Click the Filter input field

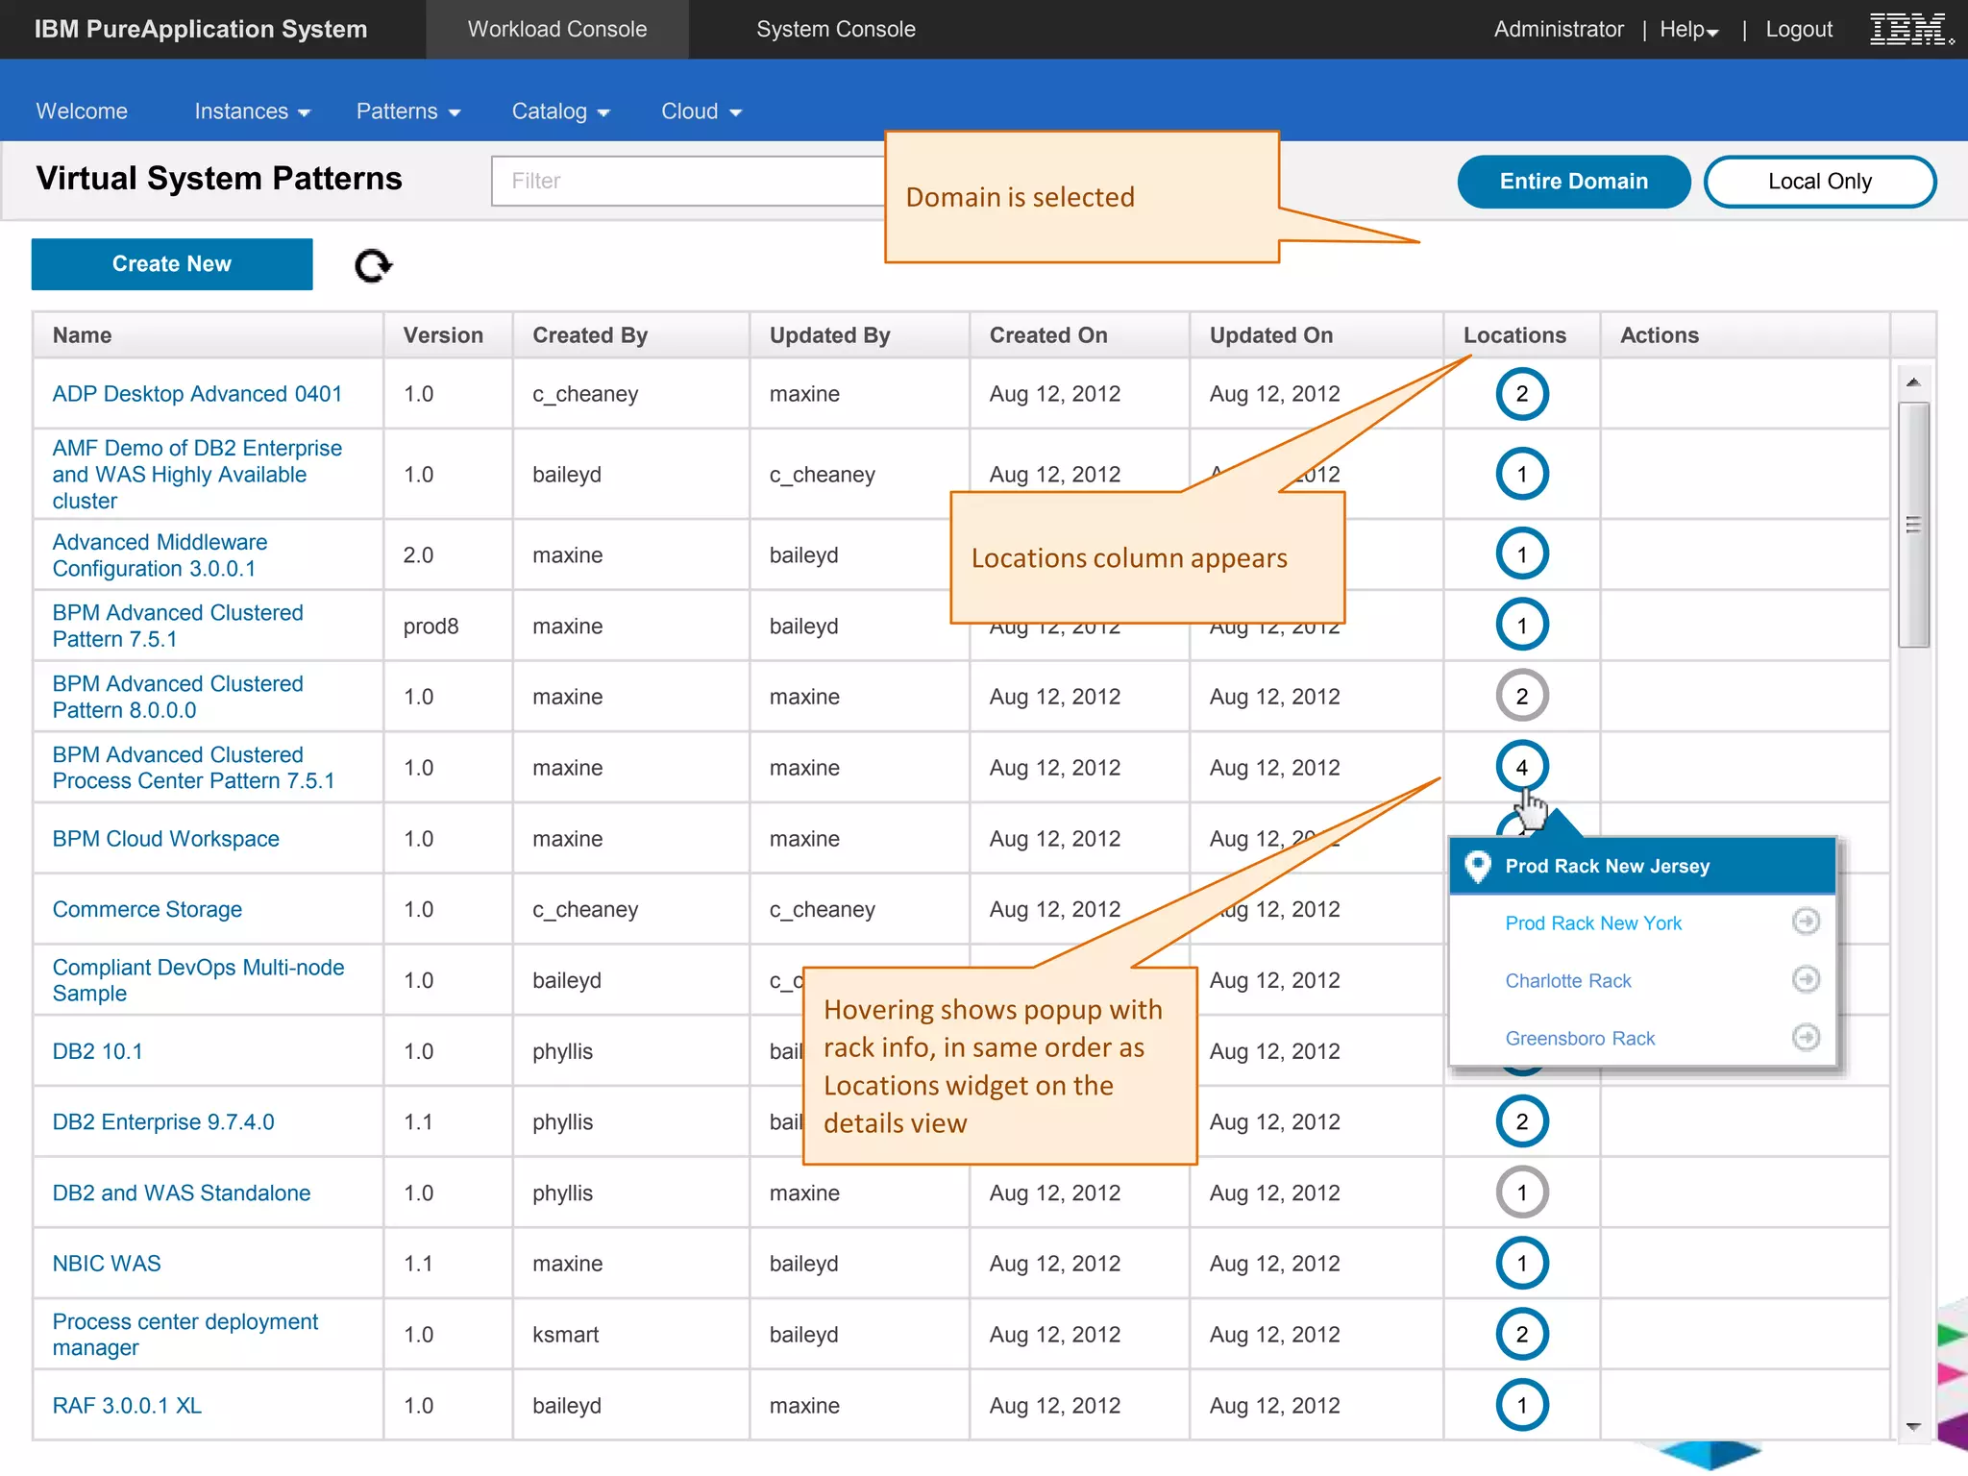[x=688, y=181]
